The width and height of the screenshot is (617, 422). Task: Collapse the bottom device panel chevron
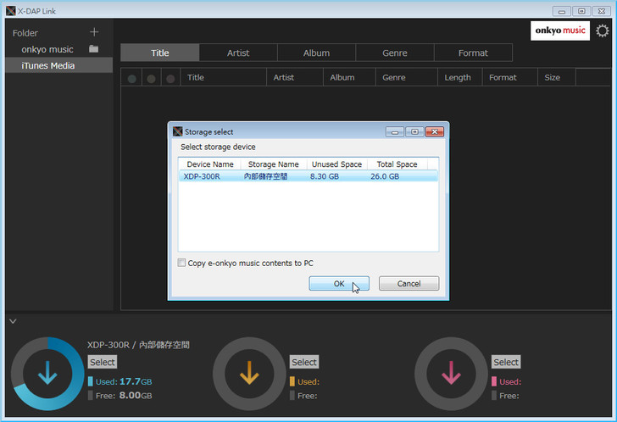(x=13, y=321)
